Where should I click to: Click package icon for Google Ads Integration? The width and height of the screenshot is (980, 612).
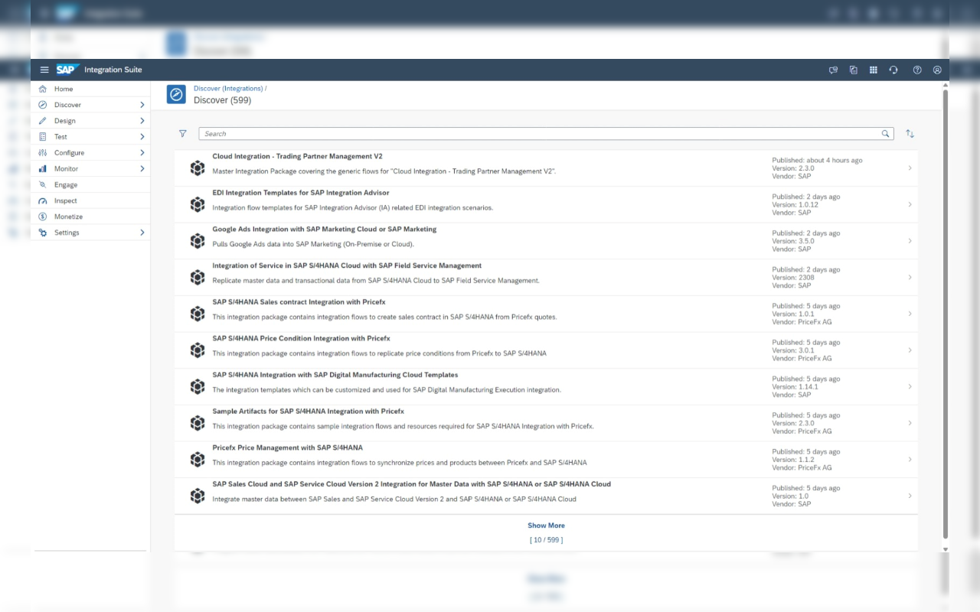click(198, 241)
